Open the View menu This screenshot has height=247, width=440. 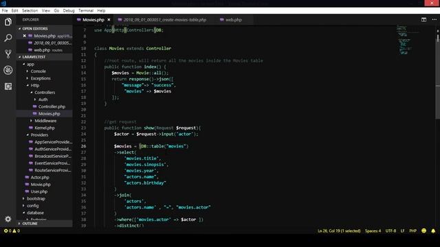(46, 11)
